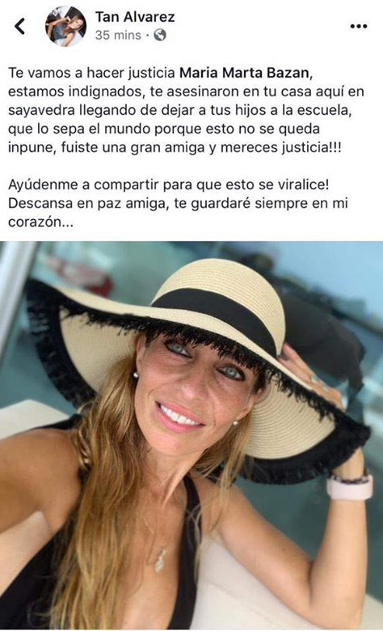Go back using the left chevron arrow
Viewport: 383px width, 631px height.
pos(19,26)
